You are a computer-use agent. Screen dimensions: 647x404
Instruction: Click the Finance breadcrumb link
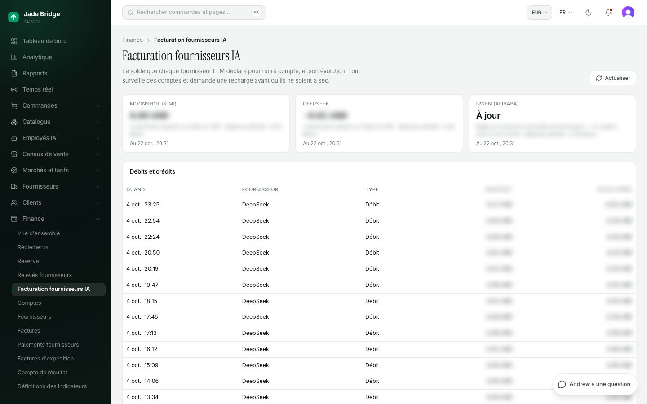point(133,40)
